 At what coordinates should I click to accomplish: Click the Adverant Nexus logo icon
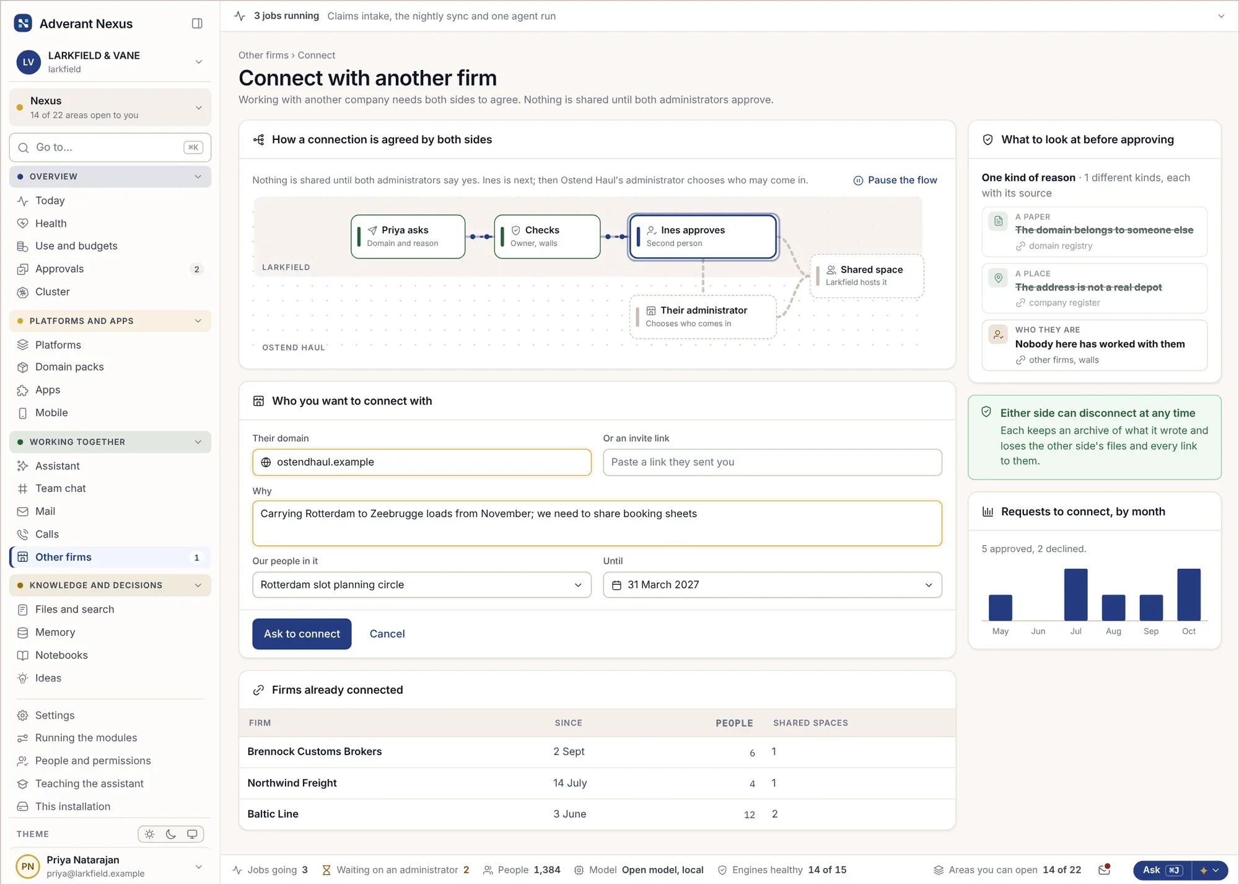click(x=23, y=24)
